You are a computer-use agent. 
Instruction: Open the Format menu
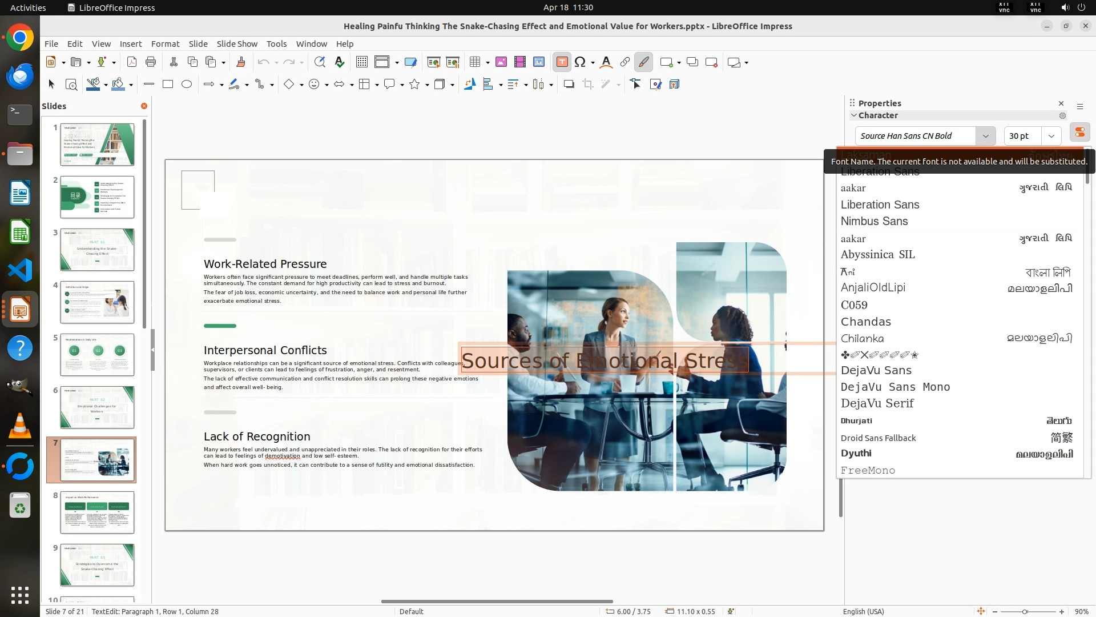pyautogui.click(x=165, y=44)
